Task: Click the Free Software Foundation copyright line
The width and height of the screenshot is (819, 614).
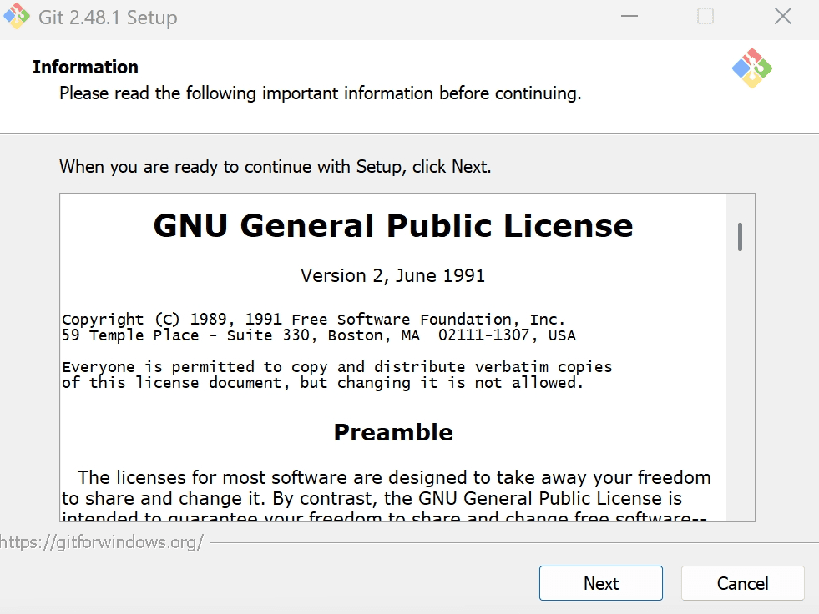Action: pos(313,319)
